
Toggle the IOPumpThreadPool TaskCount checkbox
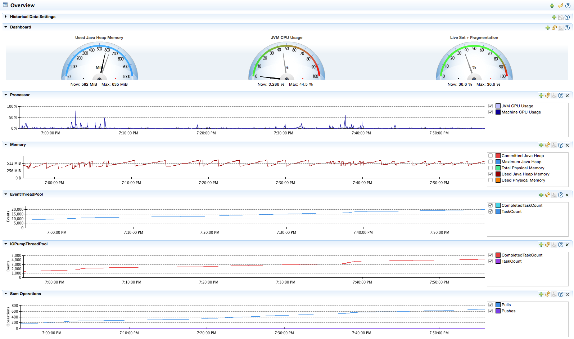tap(491, 261)
